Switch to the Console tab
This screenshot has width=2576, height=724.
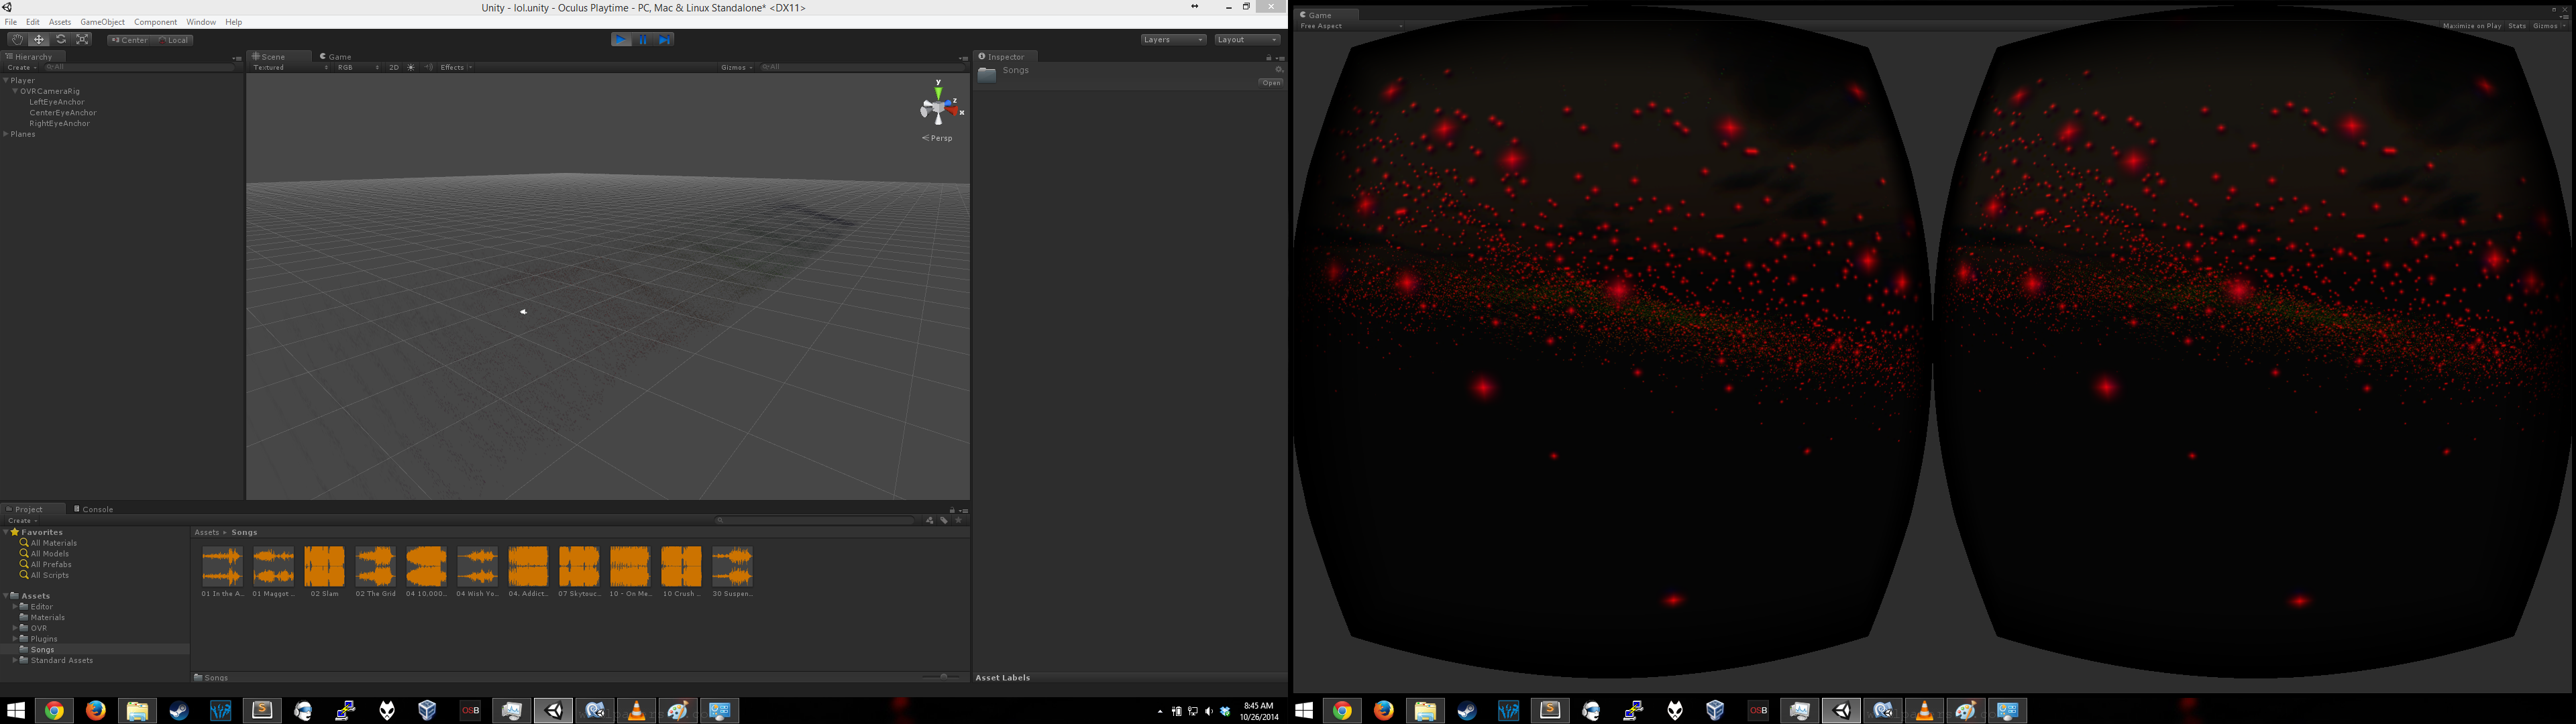(93, 509)
